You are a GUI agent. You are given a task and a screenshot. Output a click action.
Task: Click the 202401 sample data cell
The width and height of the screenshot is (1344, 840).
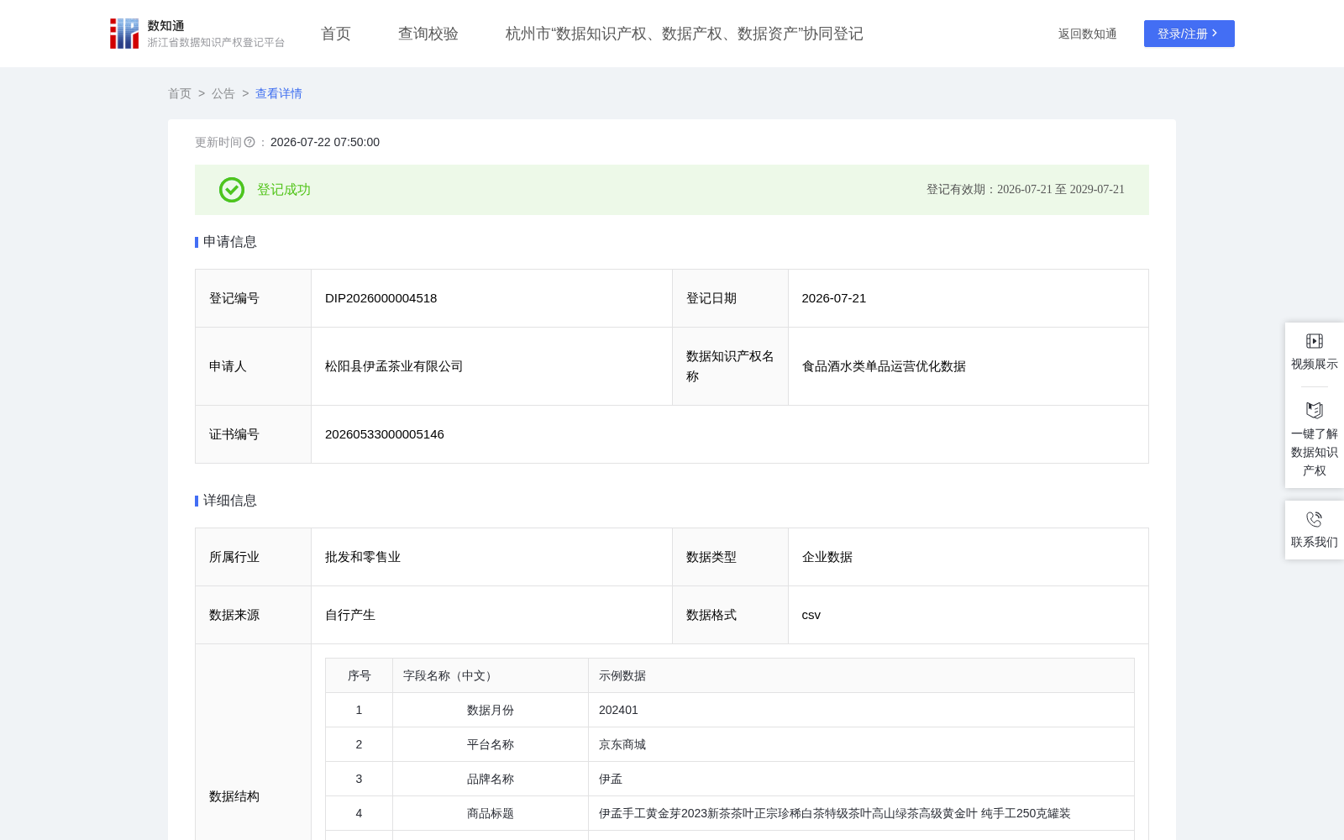point(861,710)
